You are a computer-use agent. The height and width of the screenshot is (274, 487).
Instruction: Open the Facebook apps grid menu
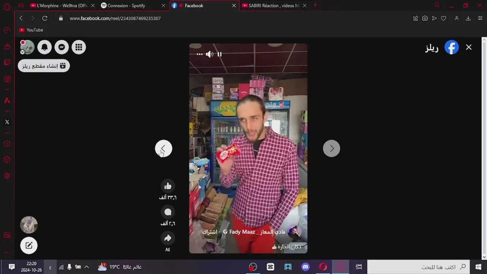[x=79, y=47]
